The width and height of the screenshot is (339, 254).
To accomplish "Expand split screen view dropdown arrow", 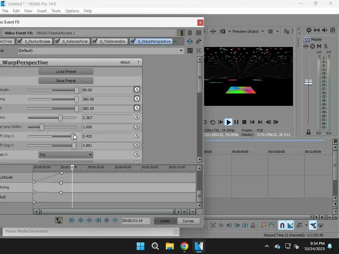I will pos(229,31).
